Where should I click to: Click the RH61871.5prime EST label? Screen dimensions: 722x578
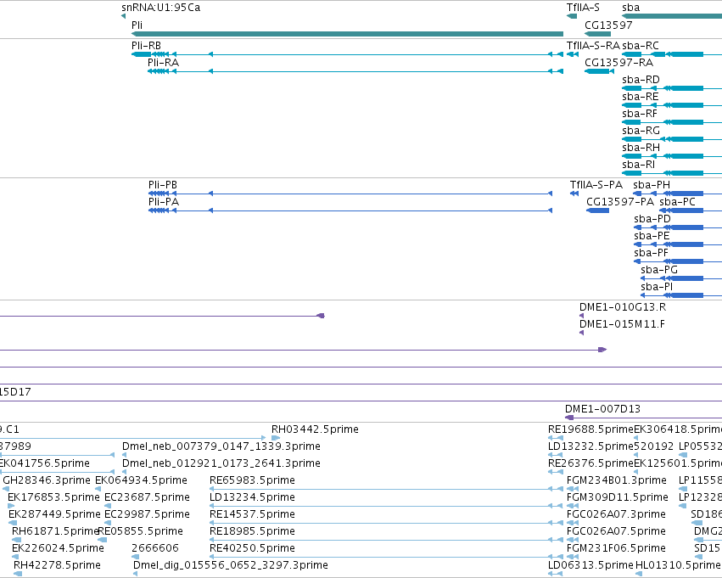click(x=56, y=531)
